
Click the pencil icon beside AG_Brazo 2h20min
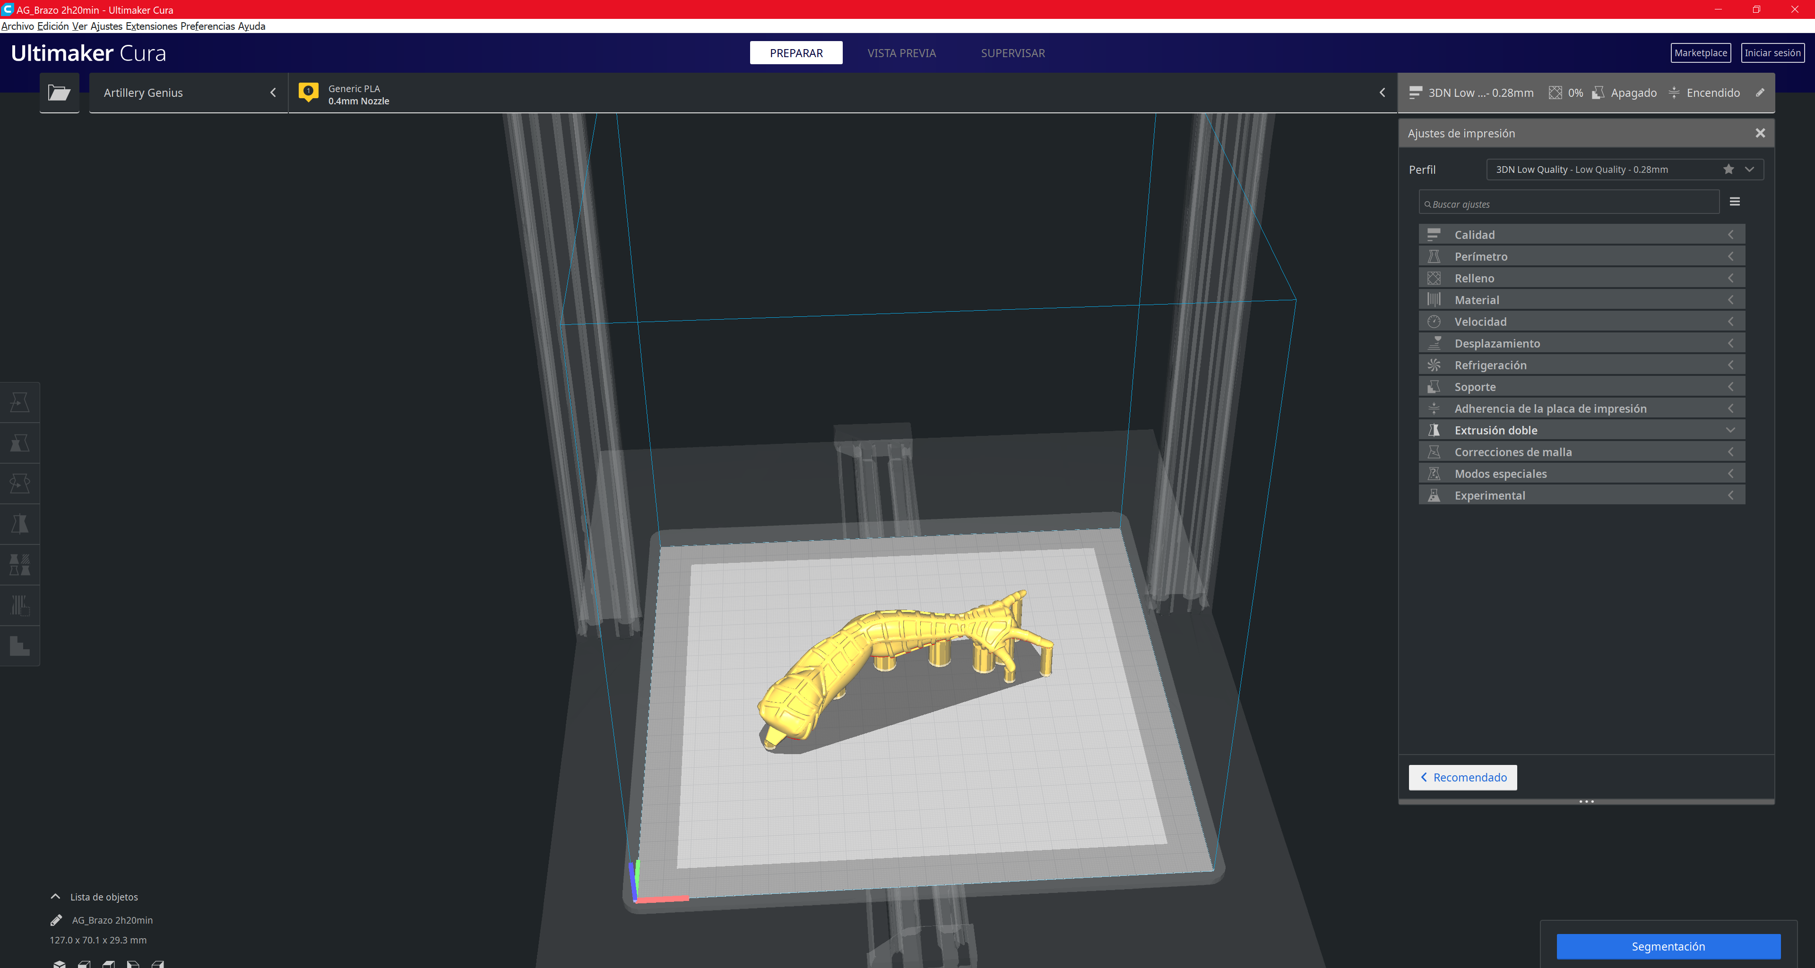click(56, 920)
